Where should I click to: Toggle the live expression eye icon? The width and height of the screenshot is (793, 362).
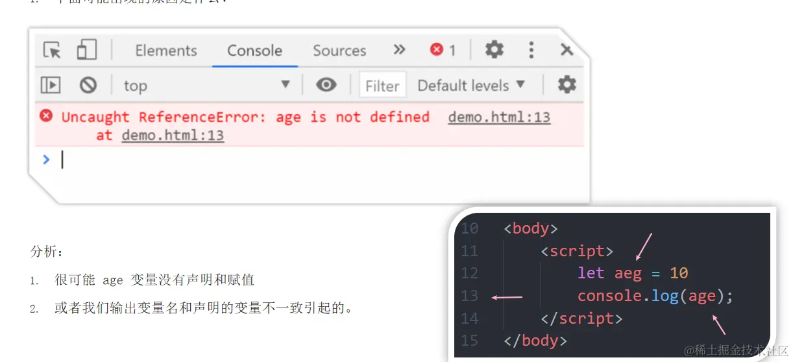(x=326, y=84)
